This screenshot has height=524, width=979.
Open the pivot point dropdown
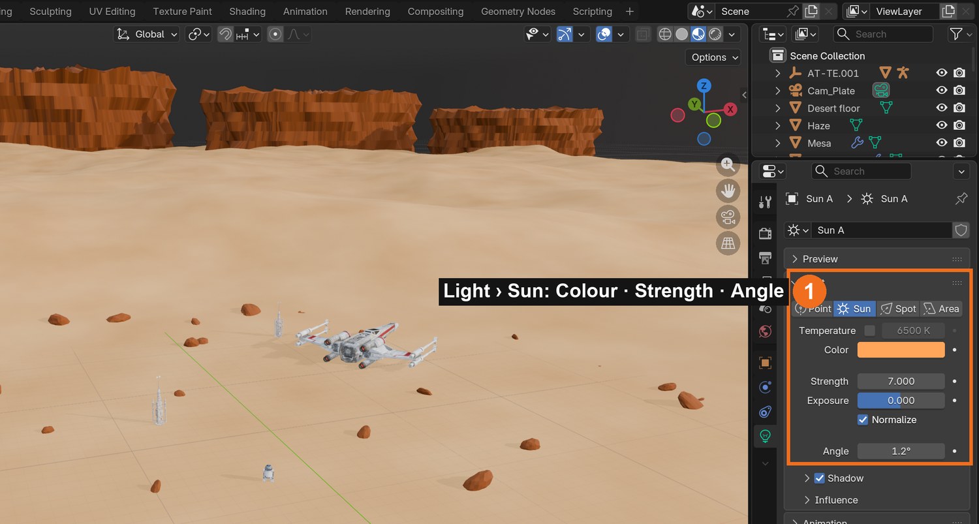coord(199,34)
